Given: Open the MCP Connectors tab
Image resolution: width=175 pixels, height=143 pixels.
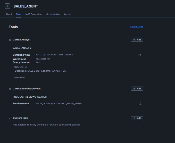Looking at the screenshot, I should [x=34, y=14].
